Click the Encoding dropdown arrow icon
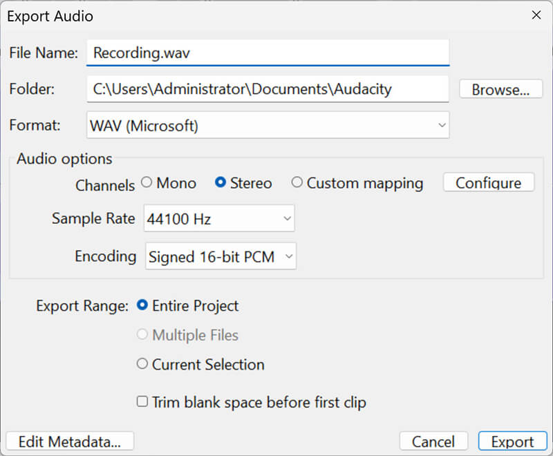 pos(288,256)
